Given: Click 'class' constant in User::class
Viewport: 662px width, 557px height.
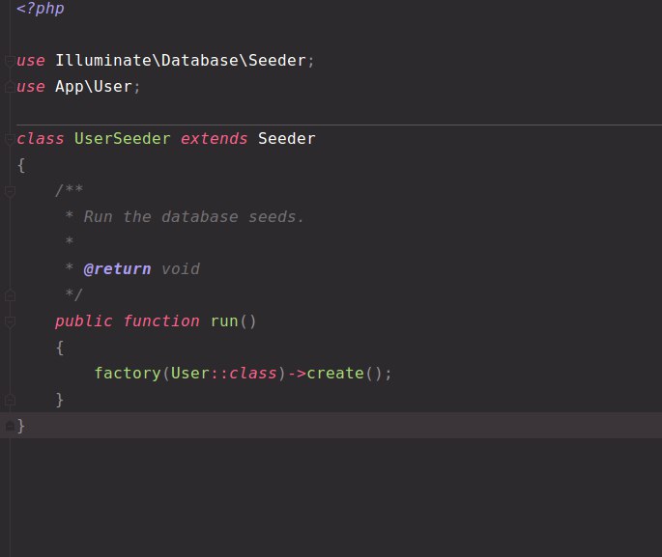Looking at the screenshot, I should click(x=252, y=374).
